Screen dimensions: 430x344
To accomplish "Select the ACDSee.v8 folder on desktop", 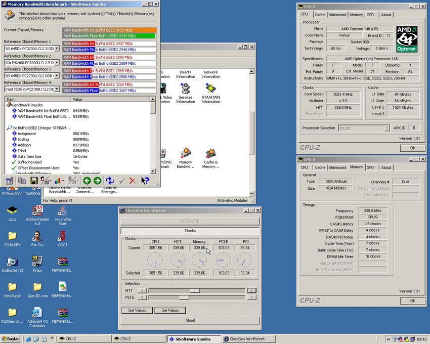I will [x=12, y=316].
